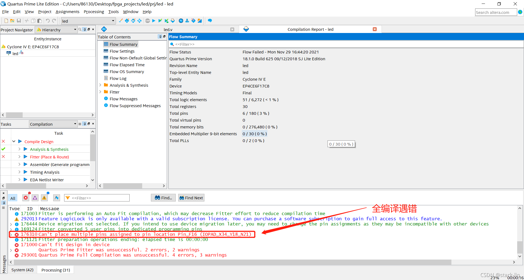Open the Compilation tasks dropdown
This screenshot has width=524, height=280.
coord(53,124)
